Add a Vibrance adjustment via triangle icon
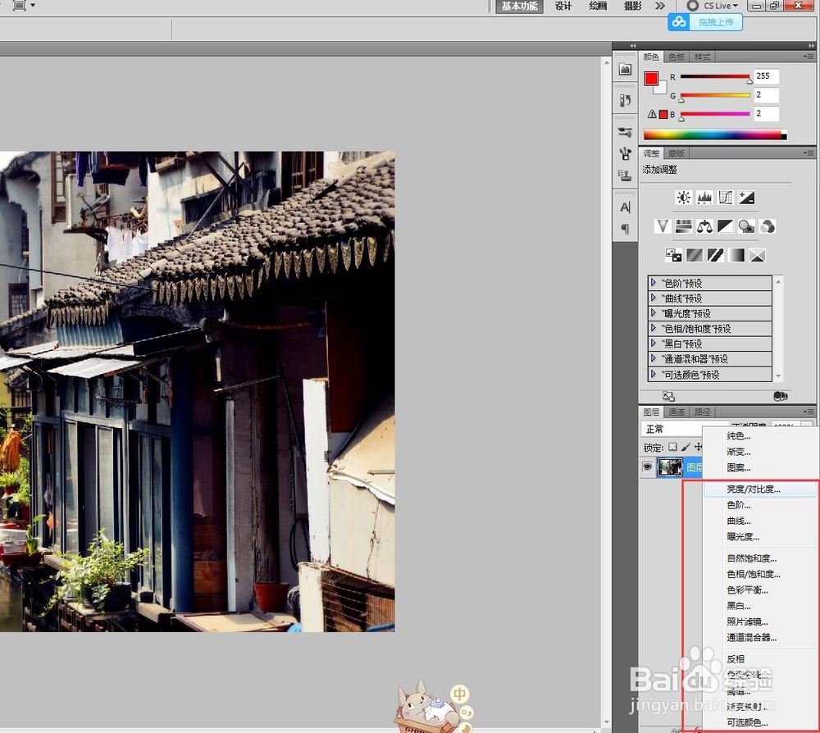 pyautogui.click(x=663, y=225)
